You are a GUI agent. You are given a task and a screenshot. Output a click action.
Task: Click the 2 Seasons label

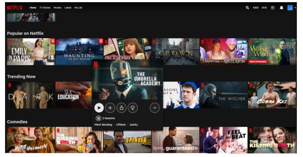[x=108, y=118]
